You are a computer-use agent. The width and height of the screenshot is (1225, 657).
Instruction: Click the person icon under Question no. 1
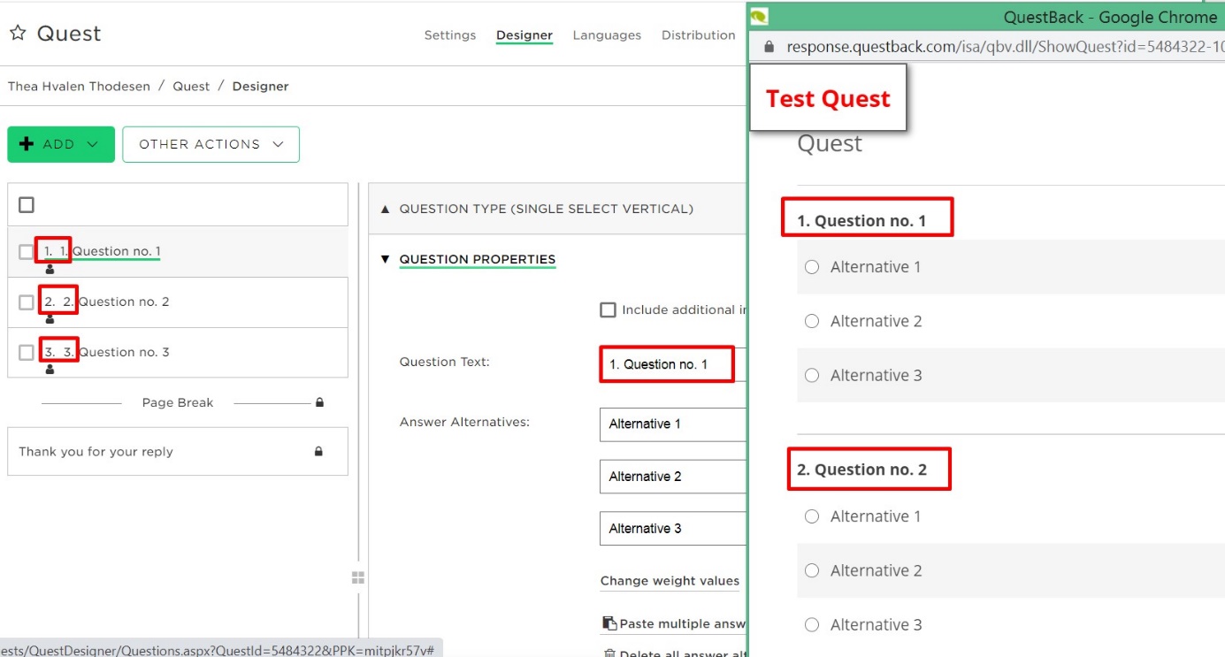click(50, 270)
